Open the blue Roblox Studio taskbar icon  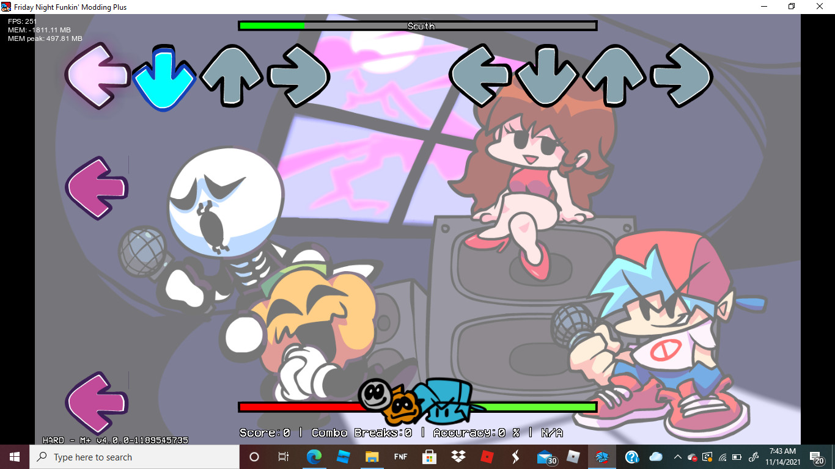point(343,457)
